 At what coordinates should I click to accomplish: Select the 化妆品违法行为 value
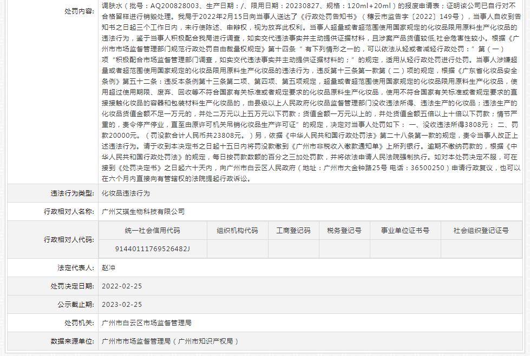(126, 193)
